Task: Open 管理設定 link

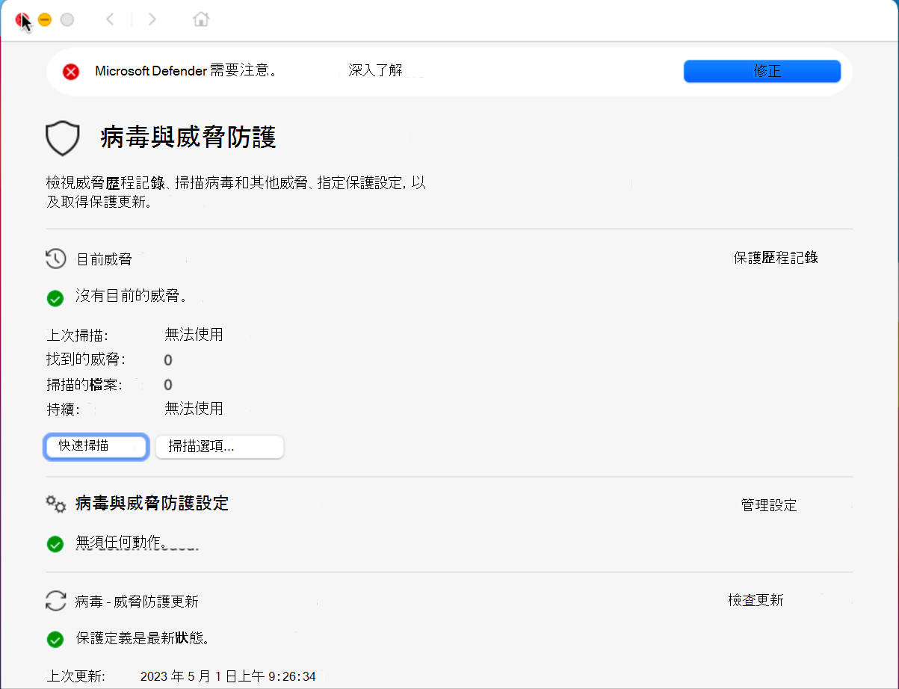Action: pos(769,505)
